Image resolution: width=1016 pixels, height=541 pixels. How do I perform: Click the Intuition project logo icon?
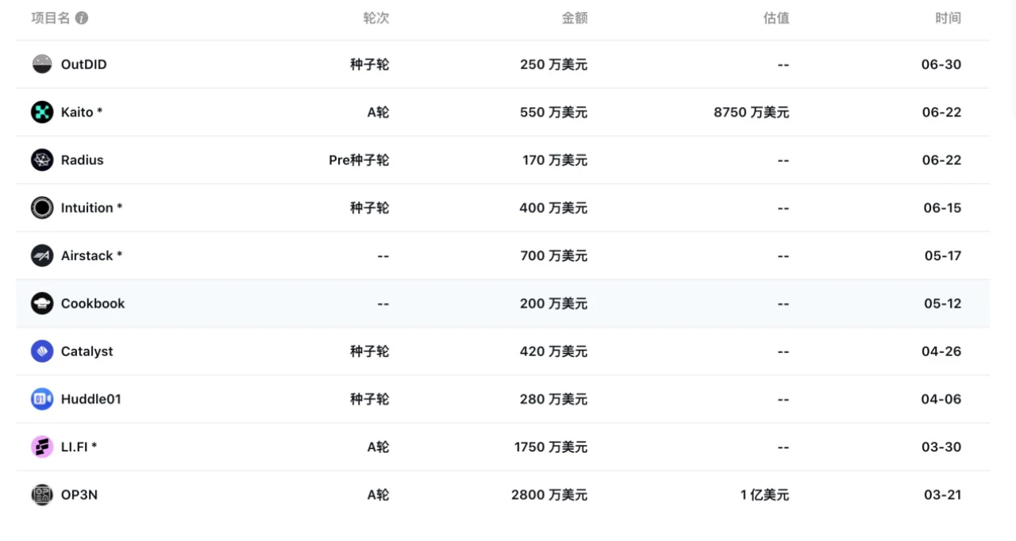click(x=42, y=208)
